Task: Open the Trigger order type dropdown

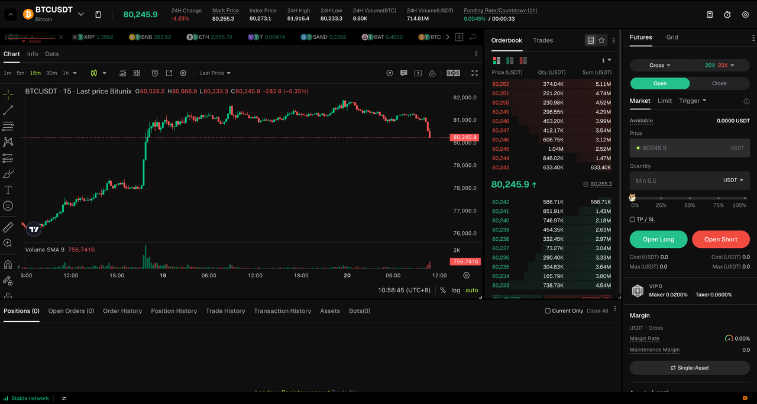Action: tap(693, 101)
